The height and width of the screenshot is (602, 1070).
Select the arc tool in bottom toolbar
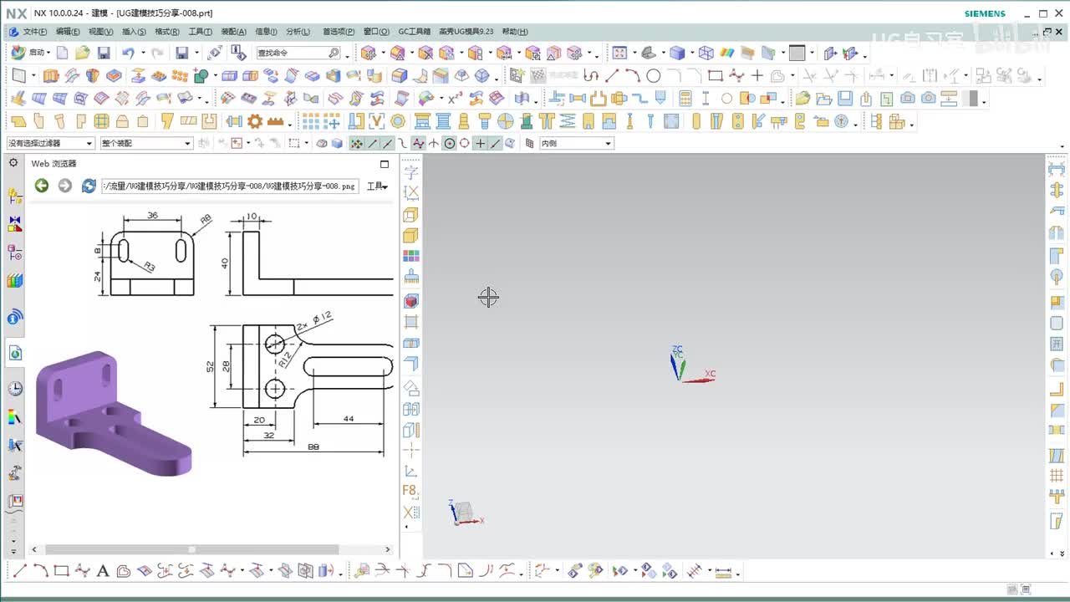41,571
